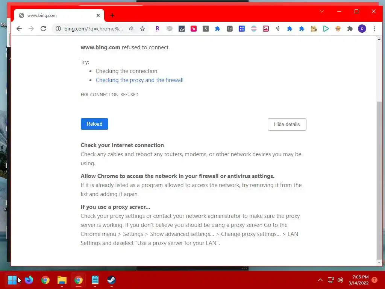Click the 'Checking the connection' bullet text
Viewport: 385px width, 289px height.
pos(126,71)
